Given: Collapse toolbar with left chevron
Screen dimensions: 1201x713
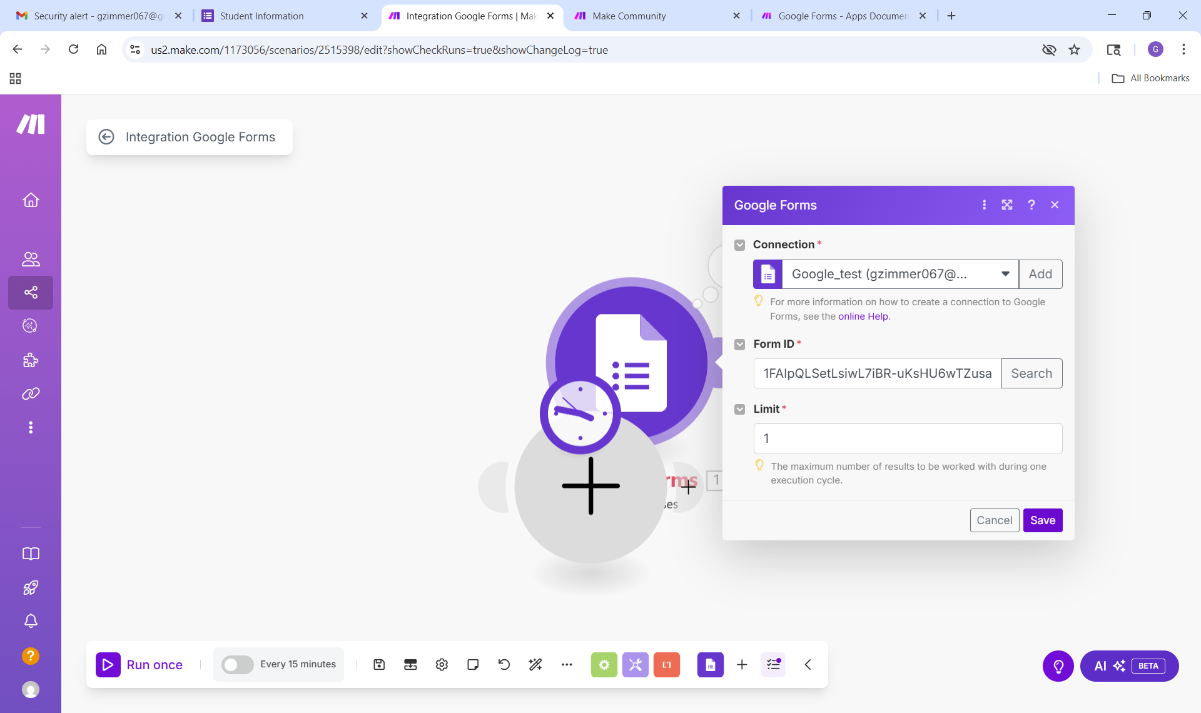Looking at the screenshot, I should pos(808,664).
